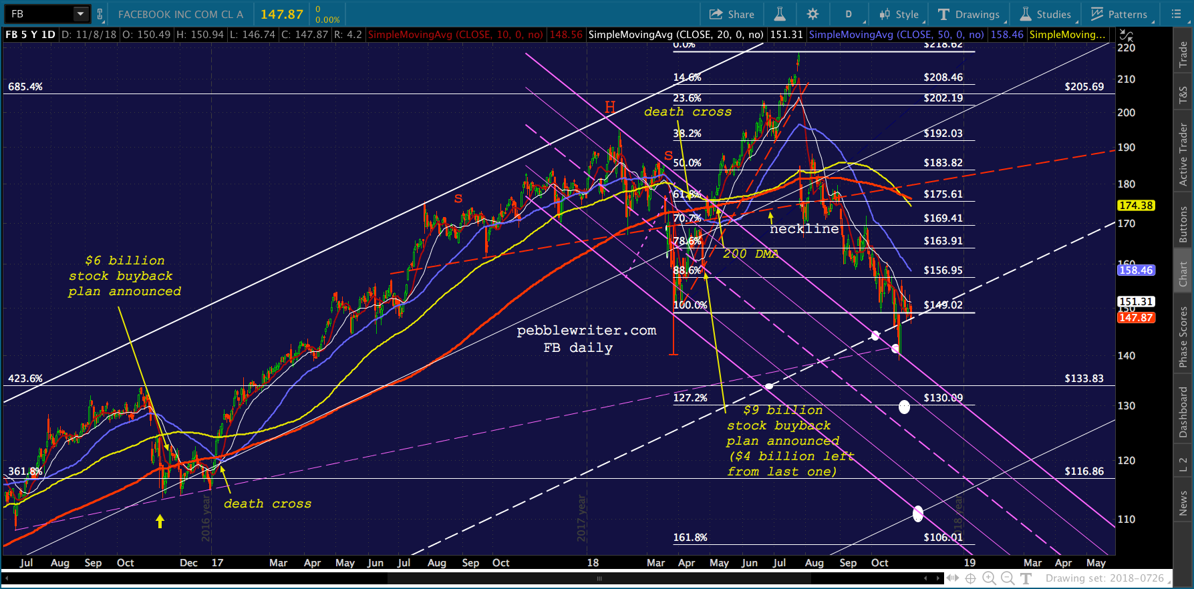The image size is (1194, 589).
Task: Click the neckline annotation text
Action: click(x=804, y=229)
